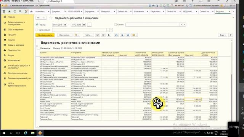
Task: Click the report horizontal scrollbar
Action: pos(124,126)
